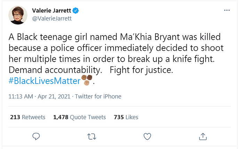
Task: View the 1,478 Quote Tweets list
Action: point(79,117)
